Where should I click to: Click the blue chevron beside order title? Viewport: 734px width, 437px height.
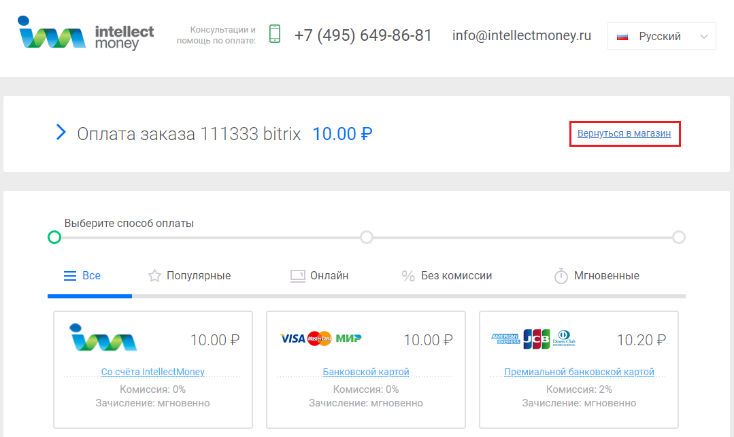61,133
